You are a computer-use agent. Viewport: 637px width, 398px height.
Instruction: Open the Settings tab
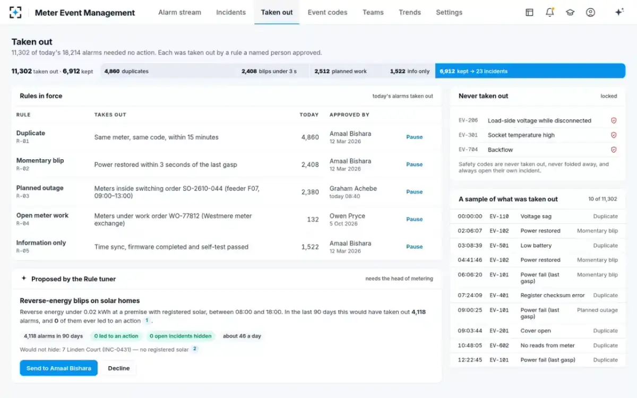pyautogui.click(x=449, y=12)
